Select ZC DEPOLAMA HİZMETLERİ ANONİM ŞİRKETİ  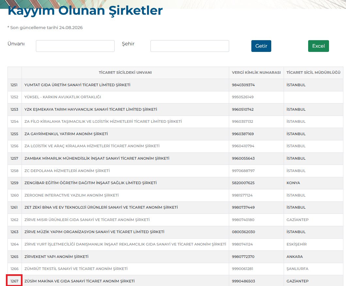click(x=67, y=171)
